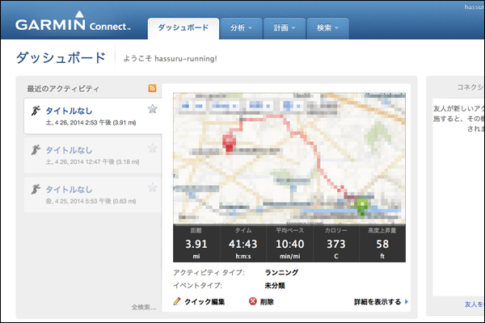The image size is (485, 323).
Task: Open the RSS feed icon for recent activities
Action: click(x=152, y=88)
